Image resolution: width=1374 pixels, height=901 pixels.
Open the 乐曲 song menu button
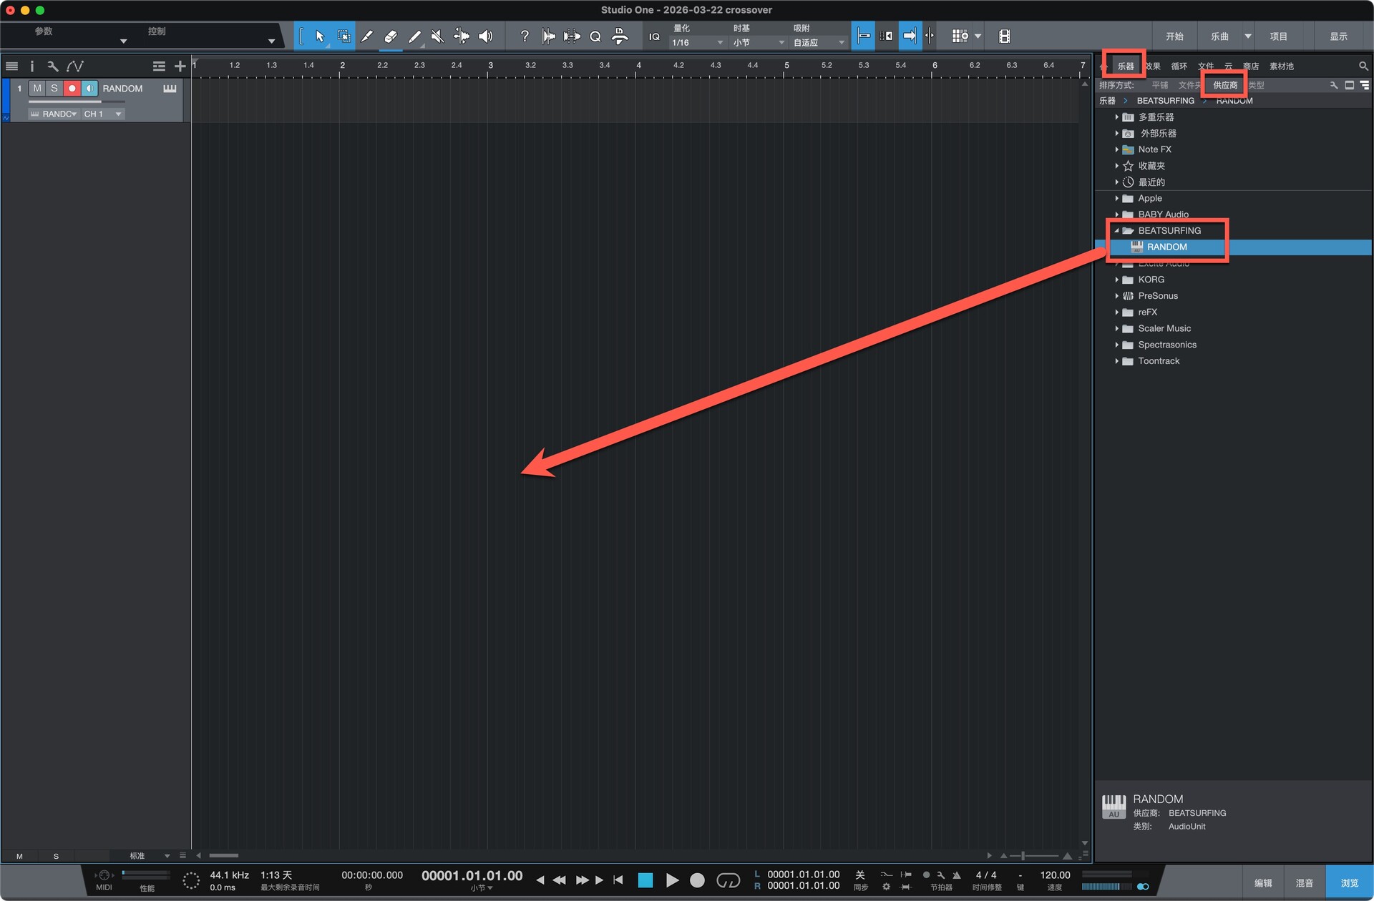coord(1219,36)
